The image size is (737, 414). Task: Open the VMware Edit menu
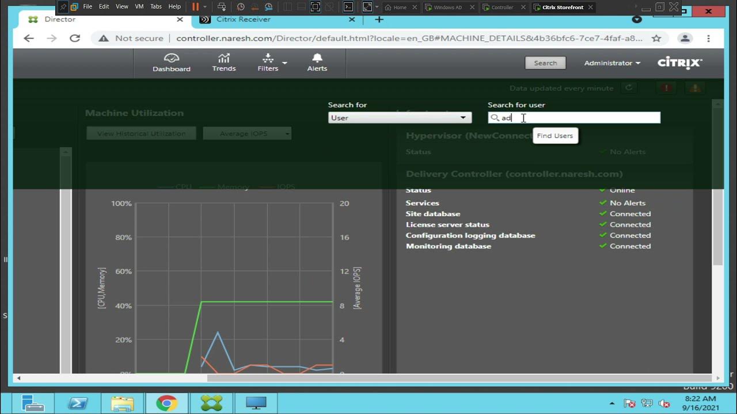tap(104, 7)
